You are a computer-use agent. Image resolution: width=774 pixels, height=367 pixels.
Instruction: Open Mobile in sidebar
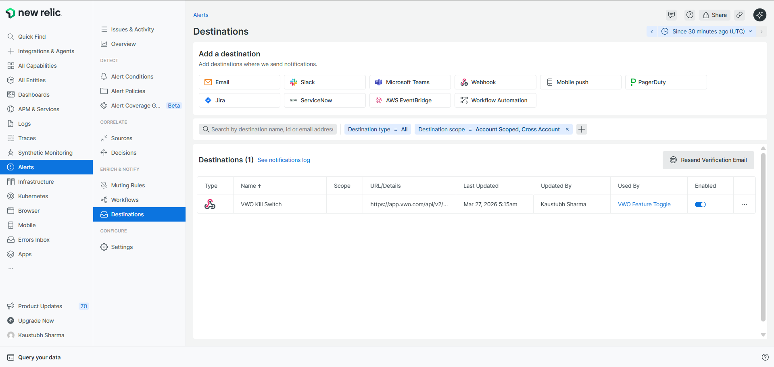46,225
